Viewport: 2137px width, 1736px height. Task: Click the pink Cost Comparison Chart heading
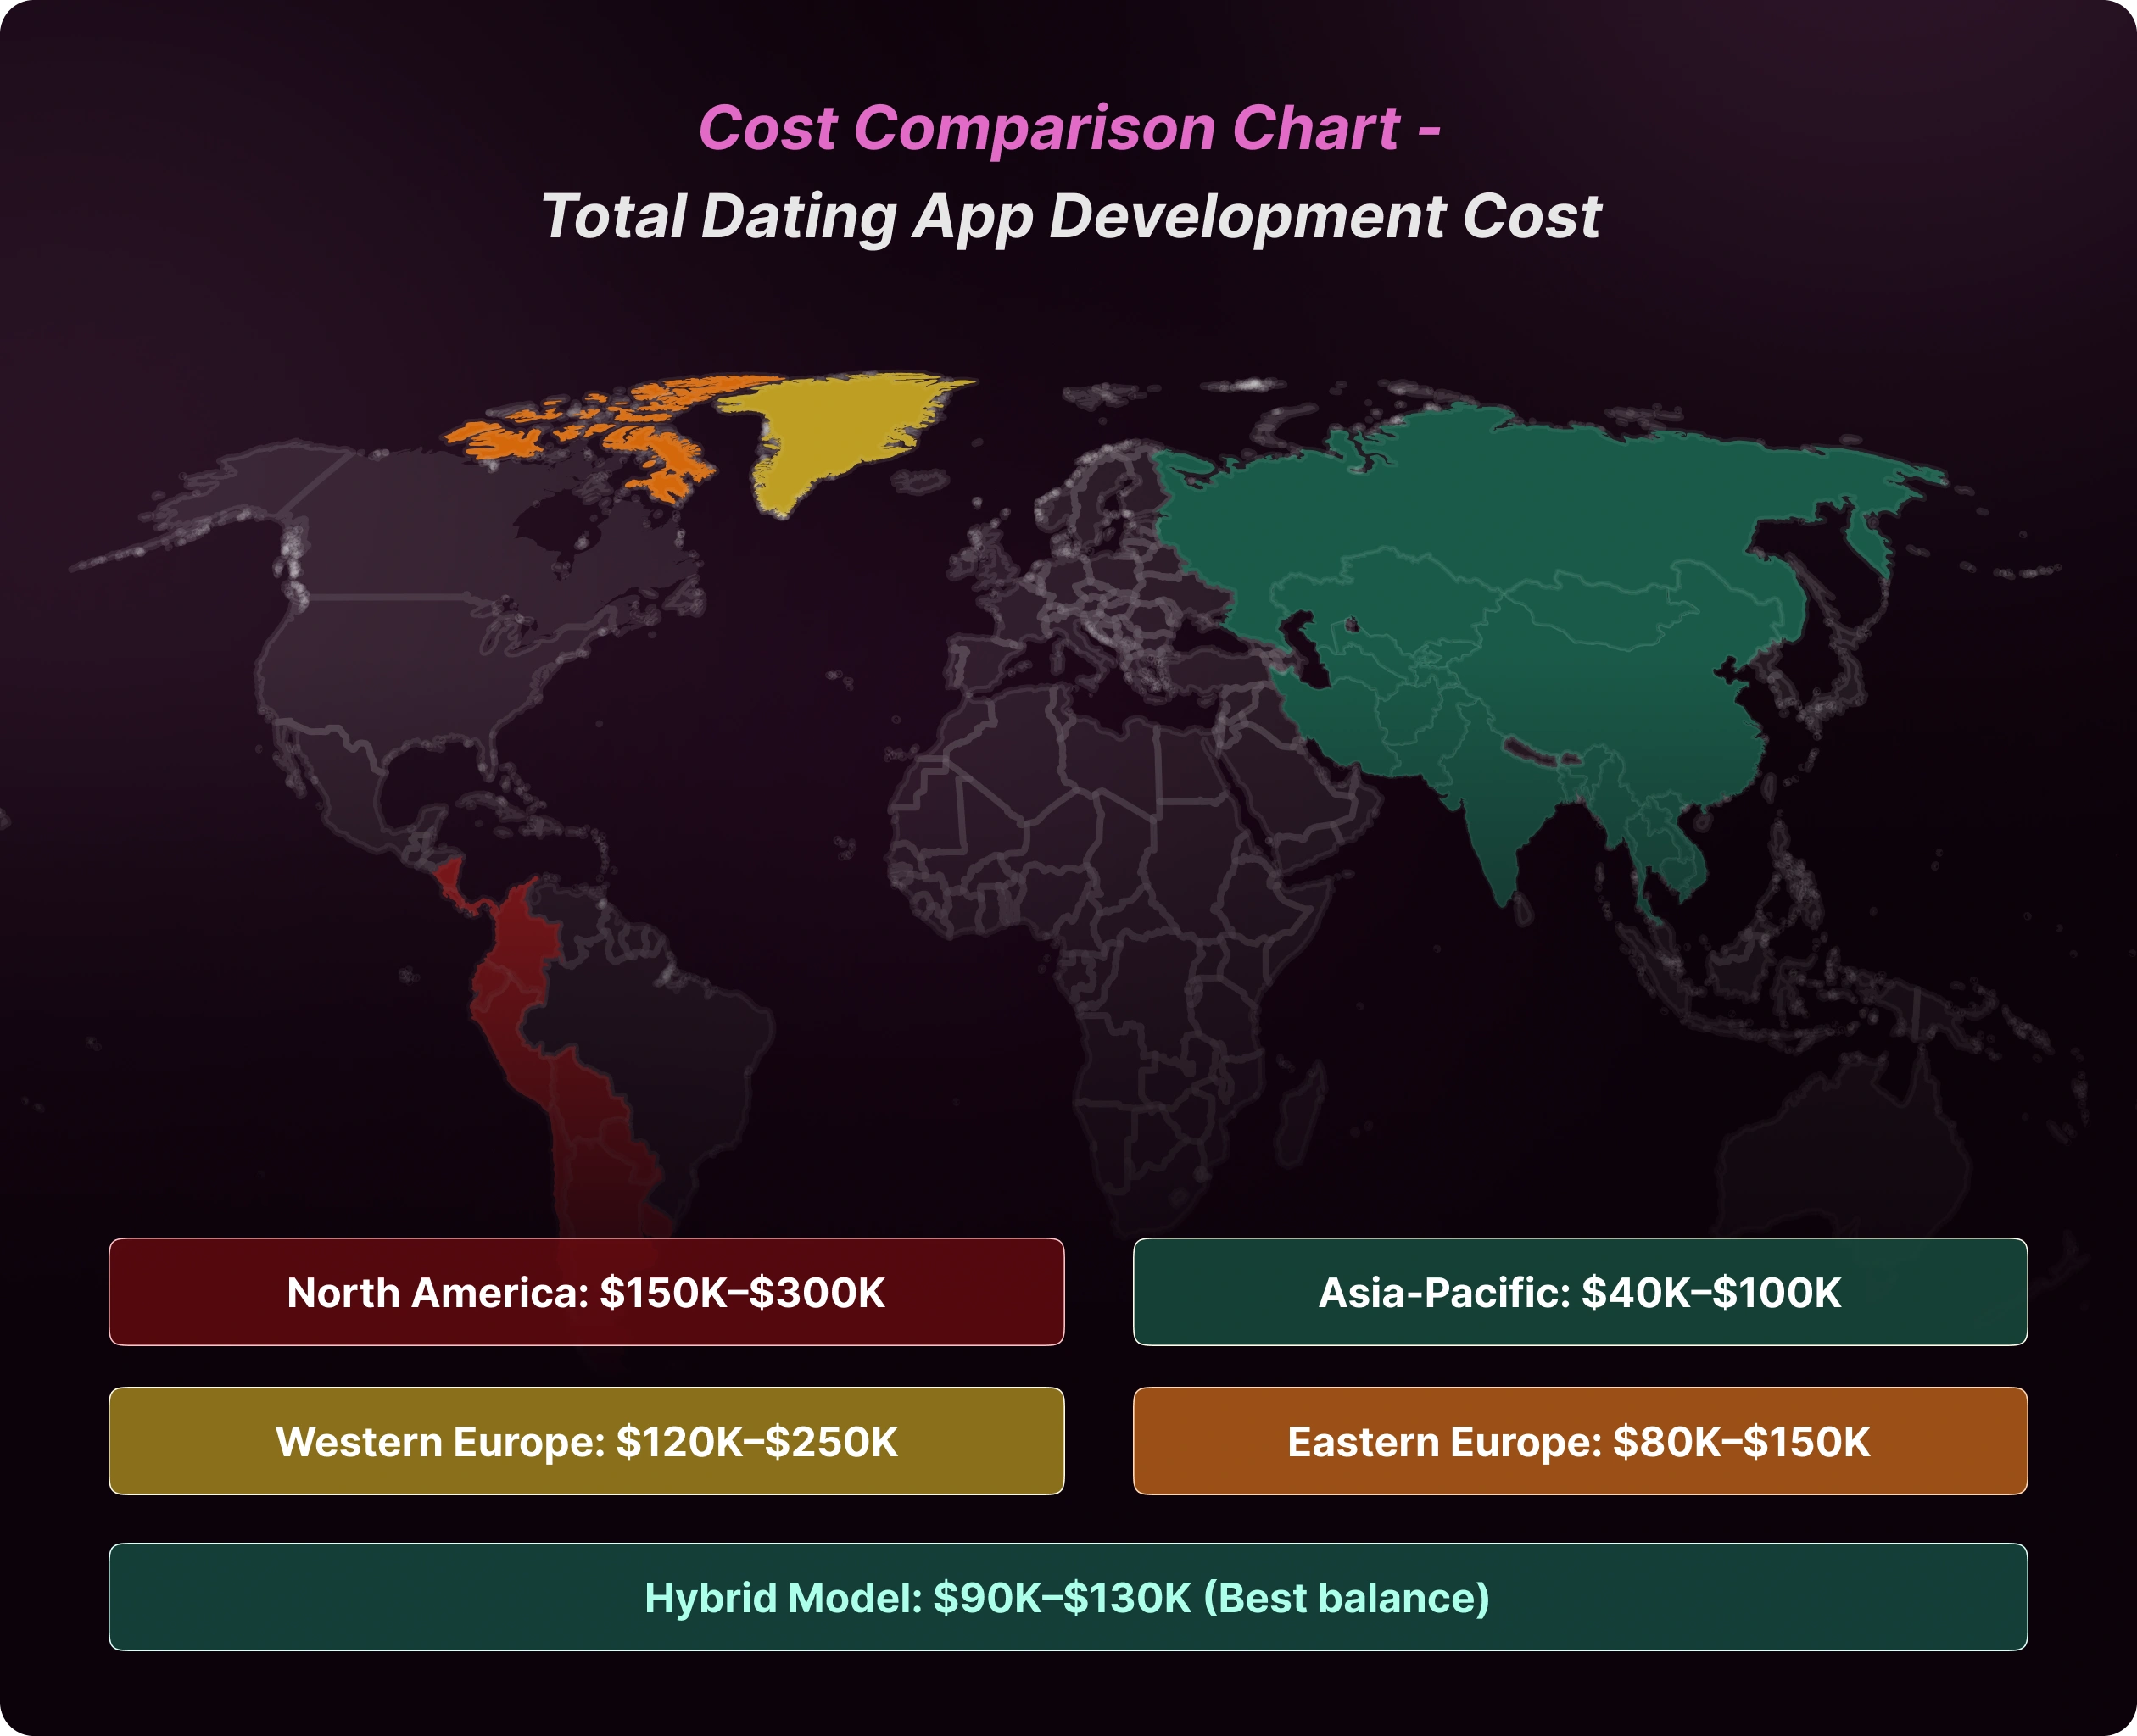click(x=1068, y=128)
